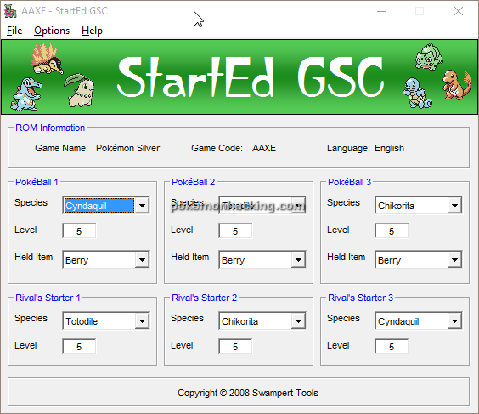The width and height of the screenshot is (479, 414).
Task: Click the StartEd GSC banner title
Action: point(251,77)
